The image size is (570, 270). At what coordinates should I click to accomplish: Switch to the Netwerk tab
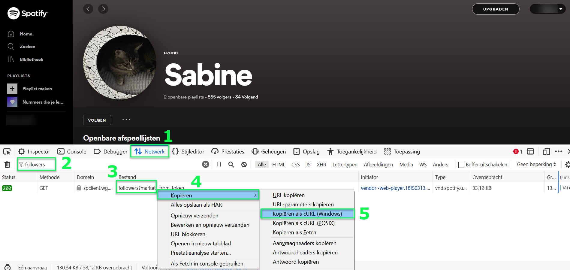(150, 151)
